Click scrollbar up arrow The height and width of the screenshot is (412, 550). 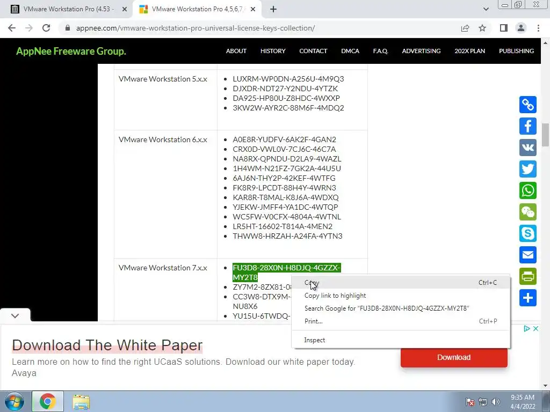coord(546,43)
